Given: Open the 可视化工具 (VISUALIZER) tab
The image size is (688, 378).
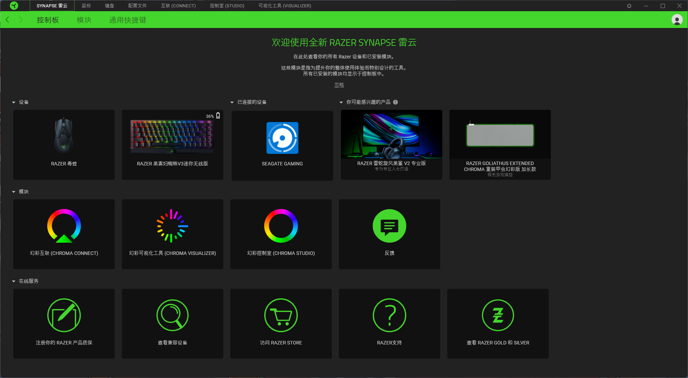Looking at the screenshot, I should point(285,6).
